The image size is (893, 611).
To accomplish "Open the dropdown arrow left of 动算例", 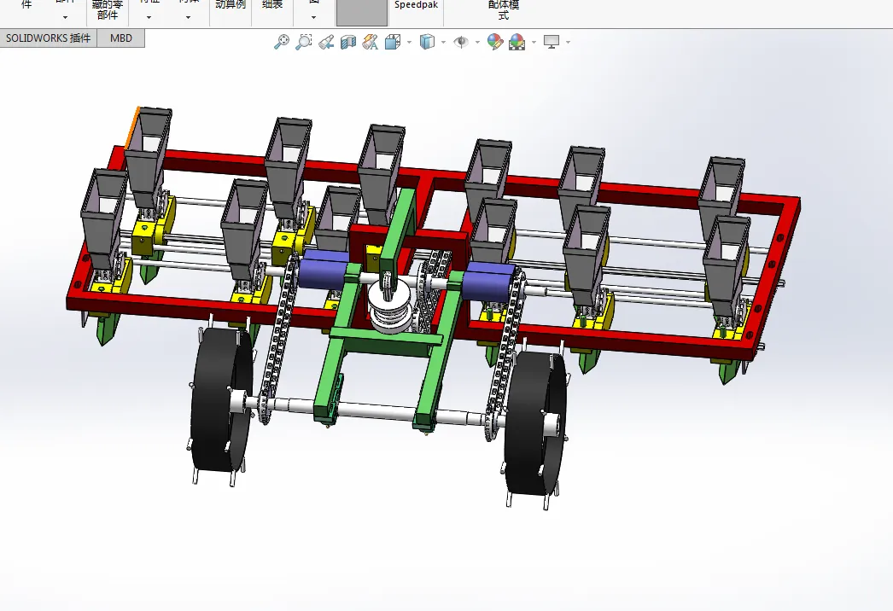I will click(x=188, y=17).
